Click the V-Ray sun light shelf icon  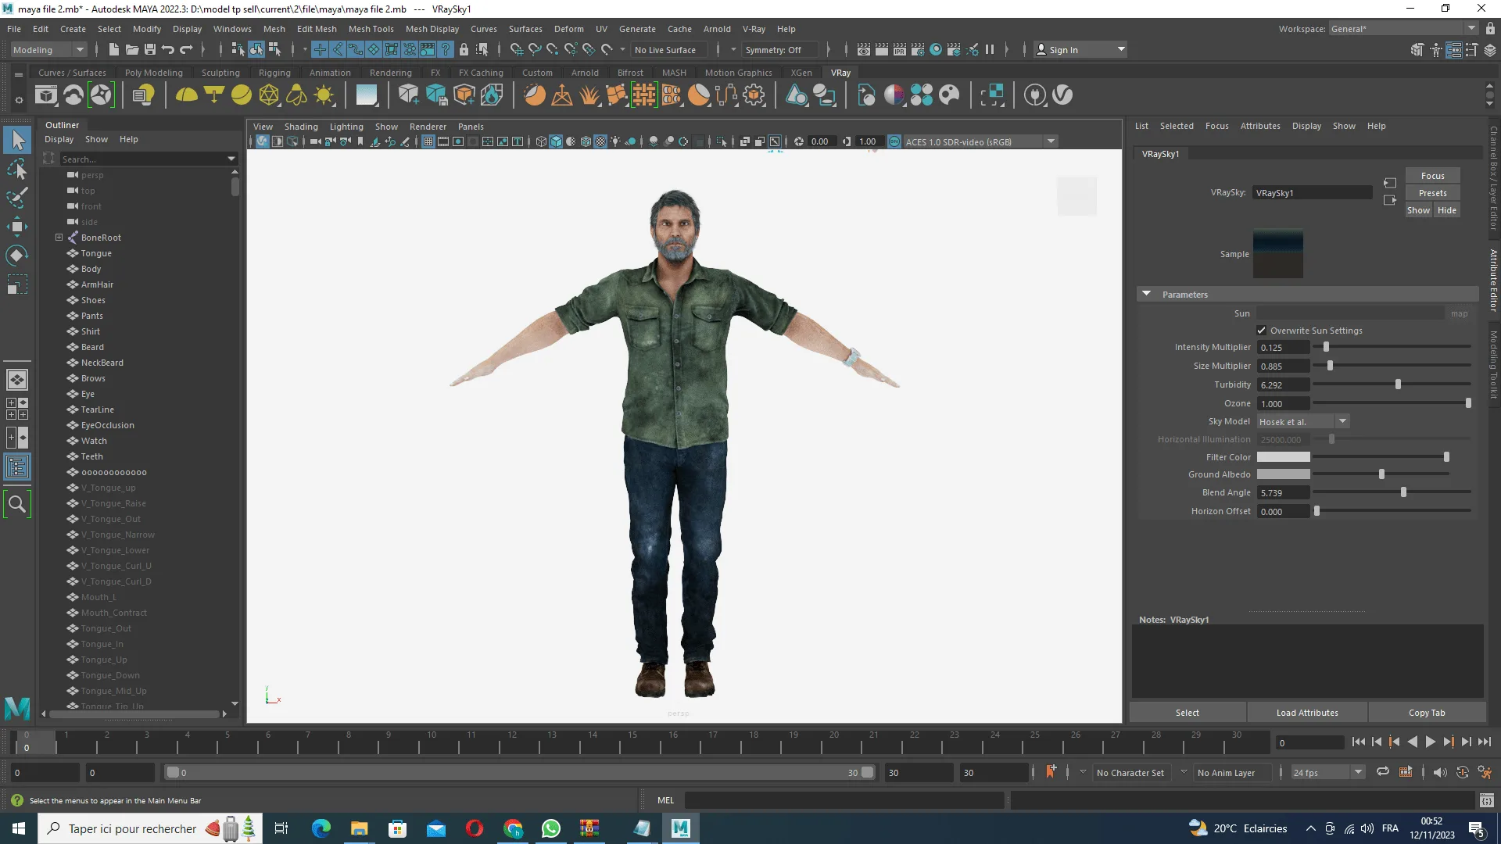[x=324, y=95]
